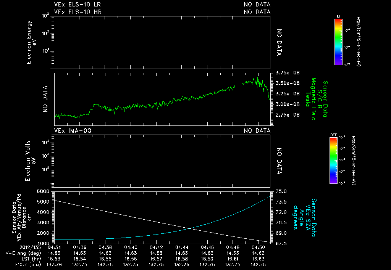
Task: Click the 67.5 degrees SZA tick
Action: (x=281, y=243)
